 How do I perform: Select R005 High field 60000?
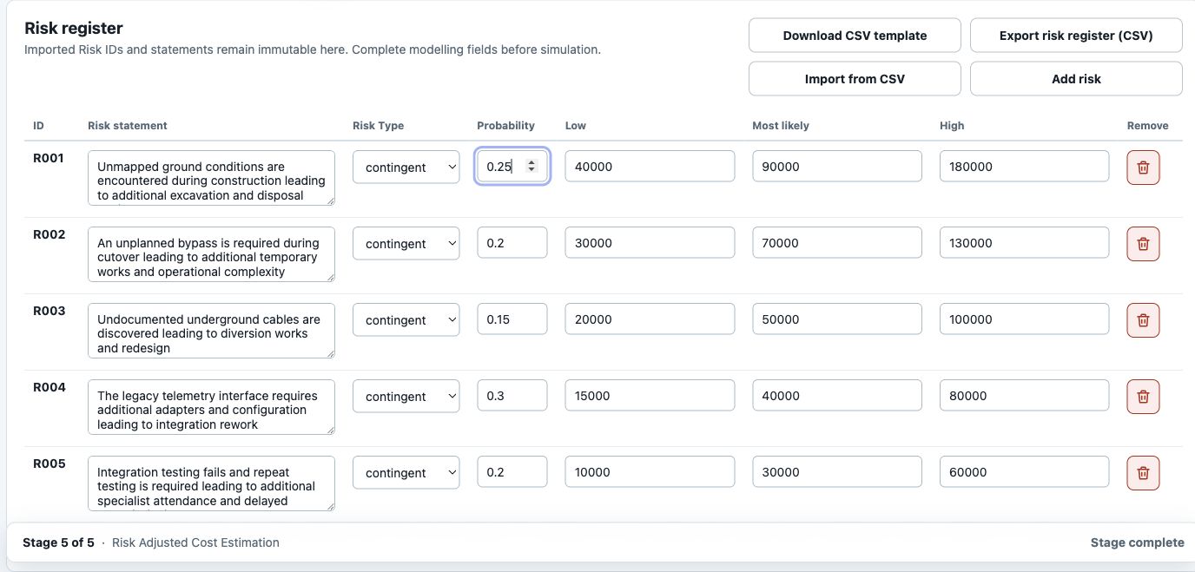pos(1024,472)
